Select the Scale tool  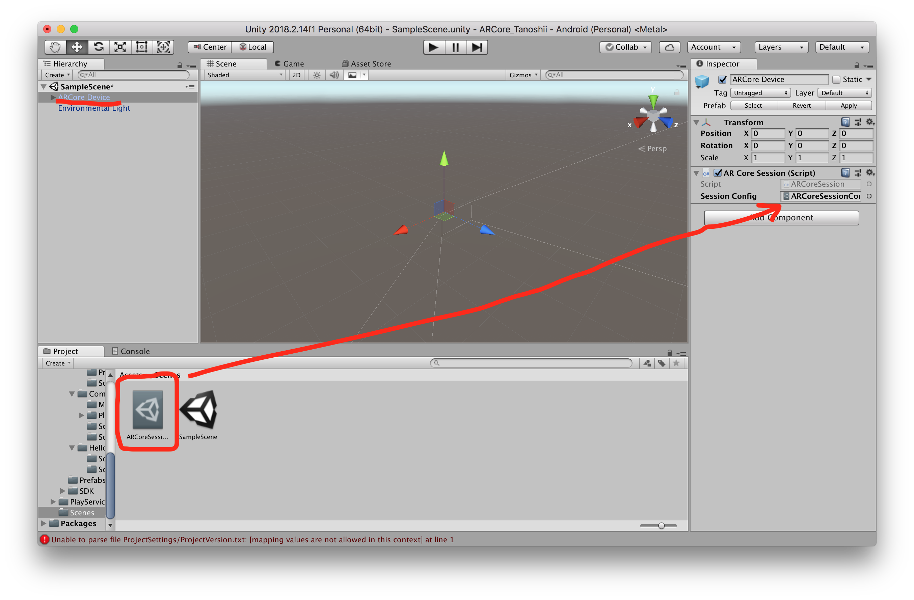click(120, 47)
